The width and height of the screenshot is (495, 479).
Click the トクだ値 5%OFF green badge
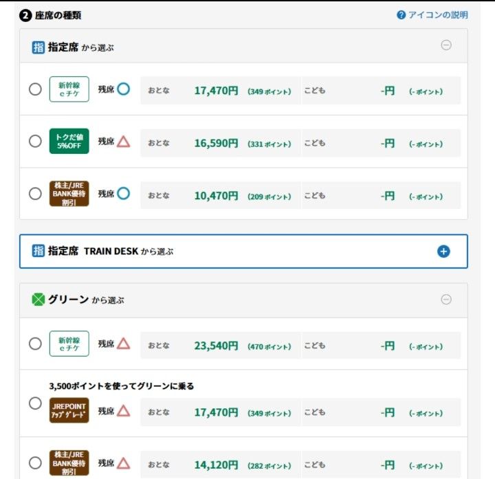point(69,141)
